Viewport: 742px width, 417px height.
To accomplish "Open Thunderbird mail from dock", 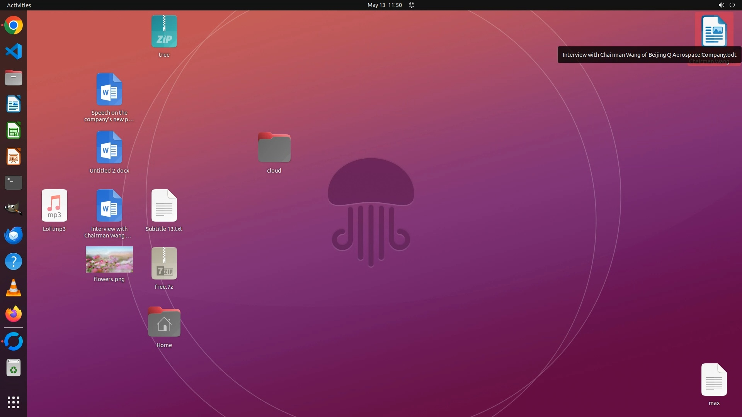I will [14, 235].
